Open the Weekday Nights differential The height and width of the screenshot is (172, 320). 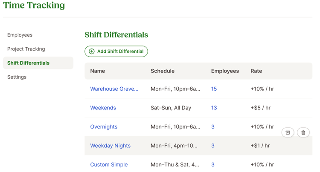tap(111, 146)
